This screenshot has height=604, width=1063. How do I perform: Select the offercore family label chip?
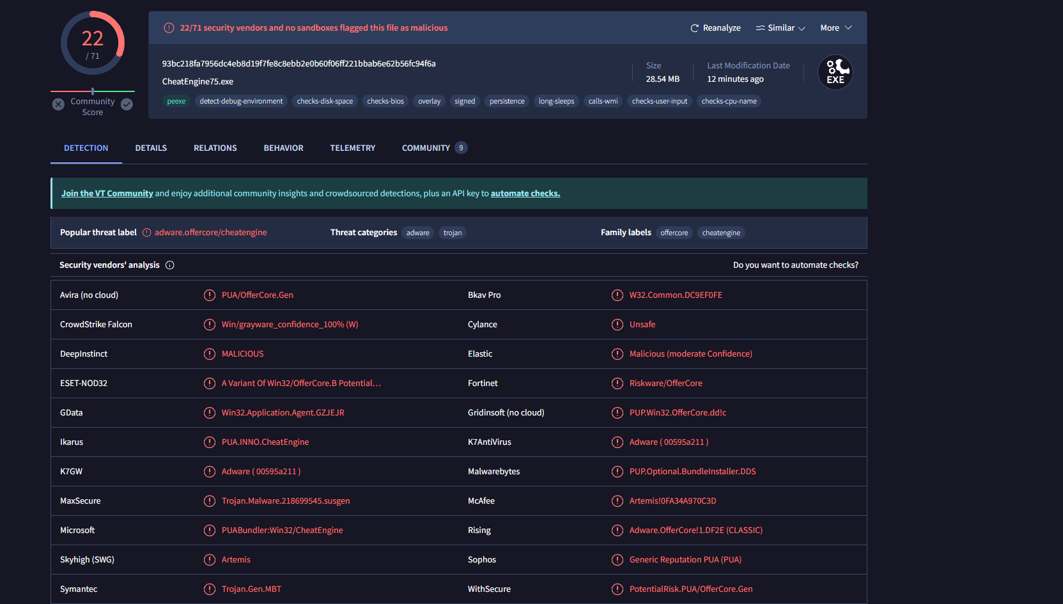(x=674, y=233)
